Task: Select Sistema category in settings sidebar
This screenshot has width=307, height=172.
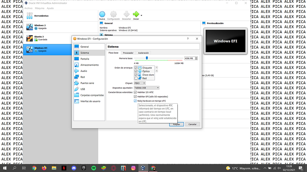Action: tap(89, 53)
